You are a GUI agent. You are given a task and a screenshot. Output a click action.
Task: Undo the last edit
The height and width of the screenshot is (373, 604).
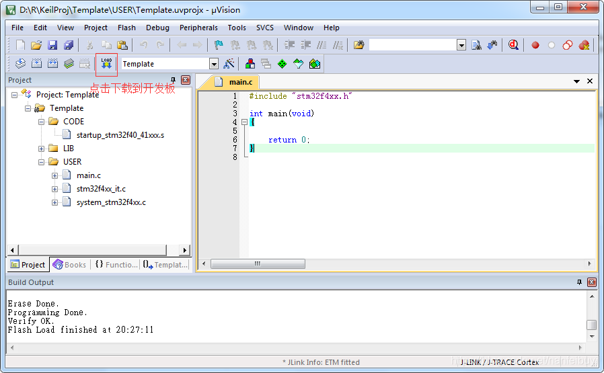144,45
